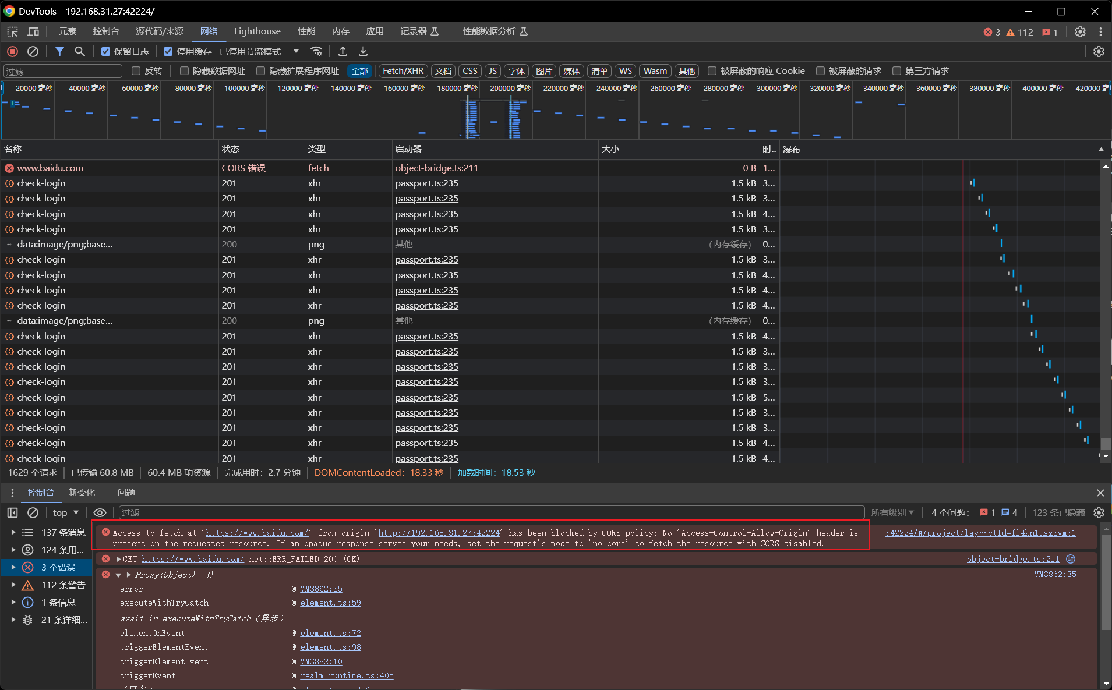Open the object-bridge.ts:211 initiator link
The width and height of the screenshot is (1112, 690).
[436, 168]
